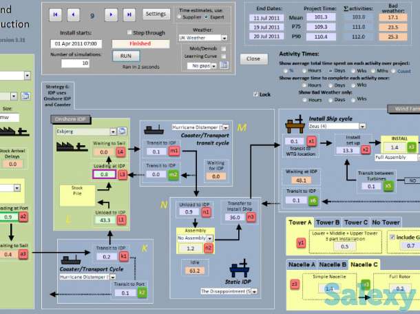
Task: Select Mths total activity time radio
Action: click(x=373, y=71)
